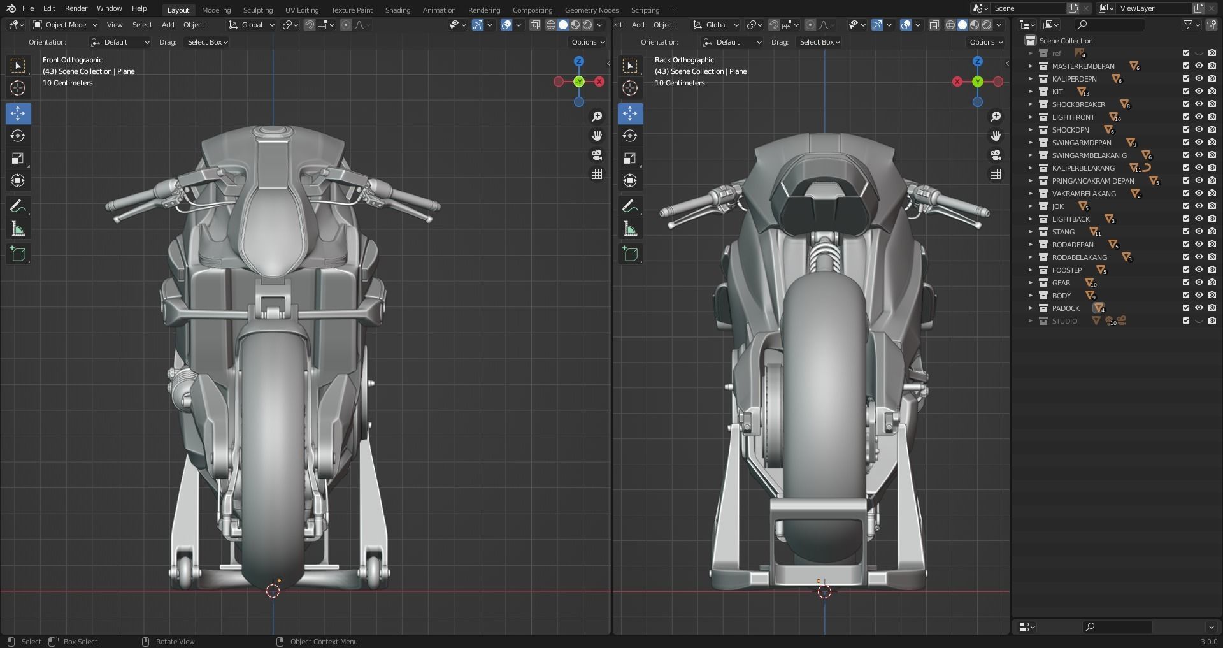Open the Select menu in left viewport header

142,25
